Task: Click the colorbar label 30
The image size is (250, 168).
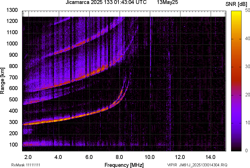Action: click(x=247, y=66)
